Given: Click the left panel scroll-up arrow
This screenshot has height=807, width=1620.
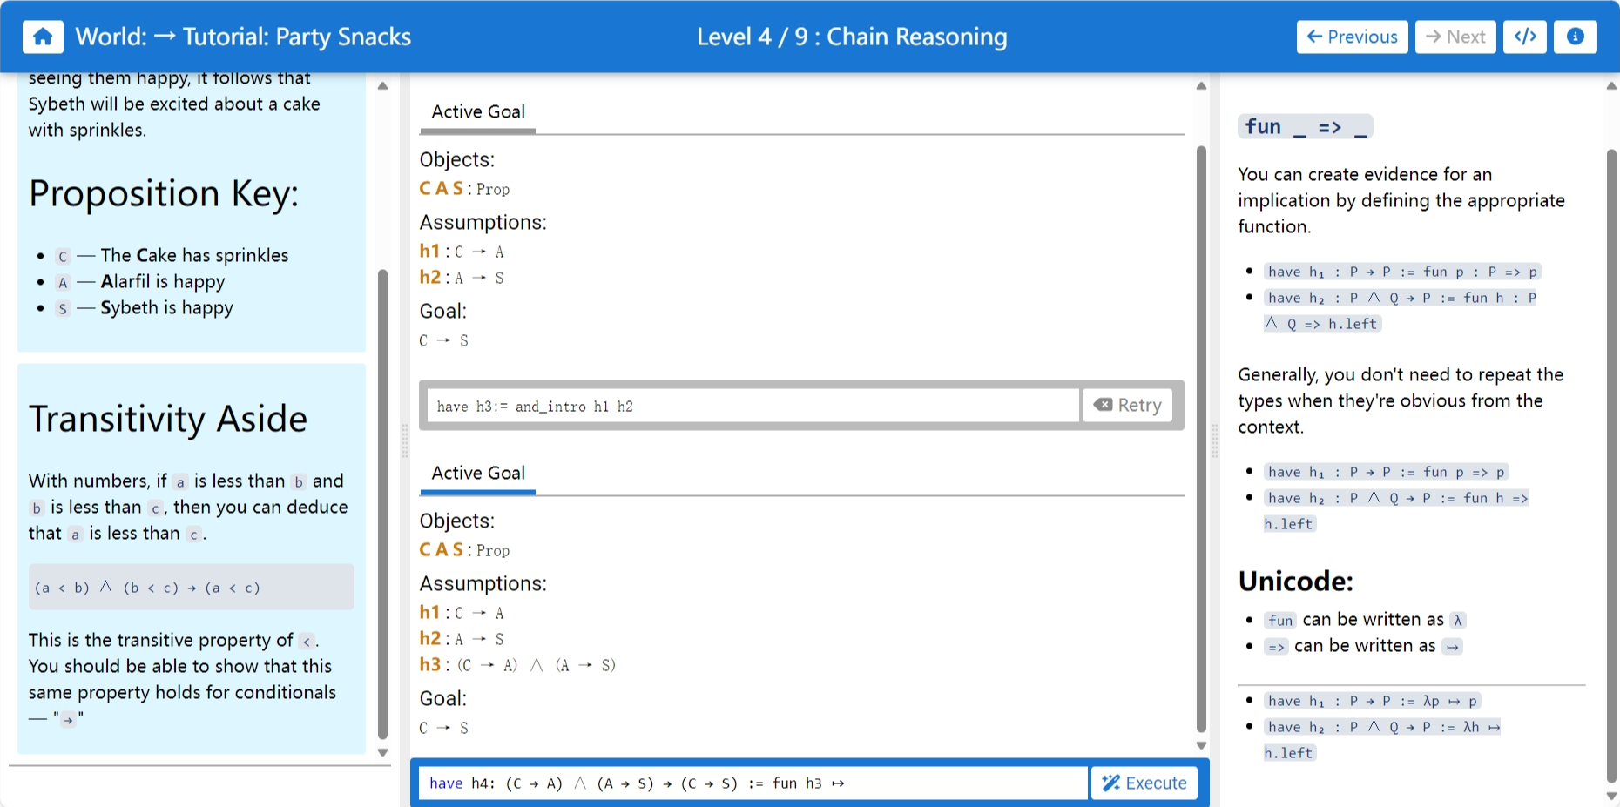Looking at the screenshot, I should pos(382,85).
